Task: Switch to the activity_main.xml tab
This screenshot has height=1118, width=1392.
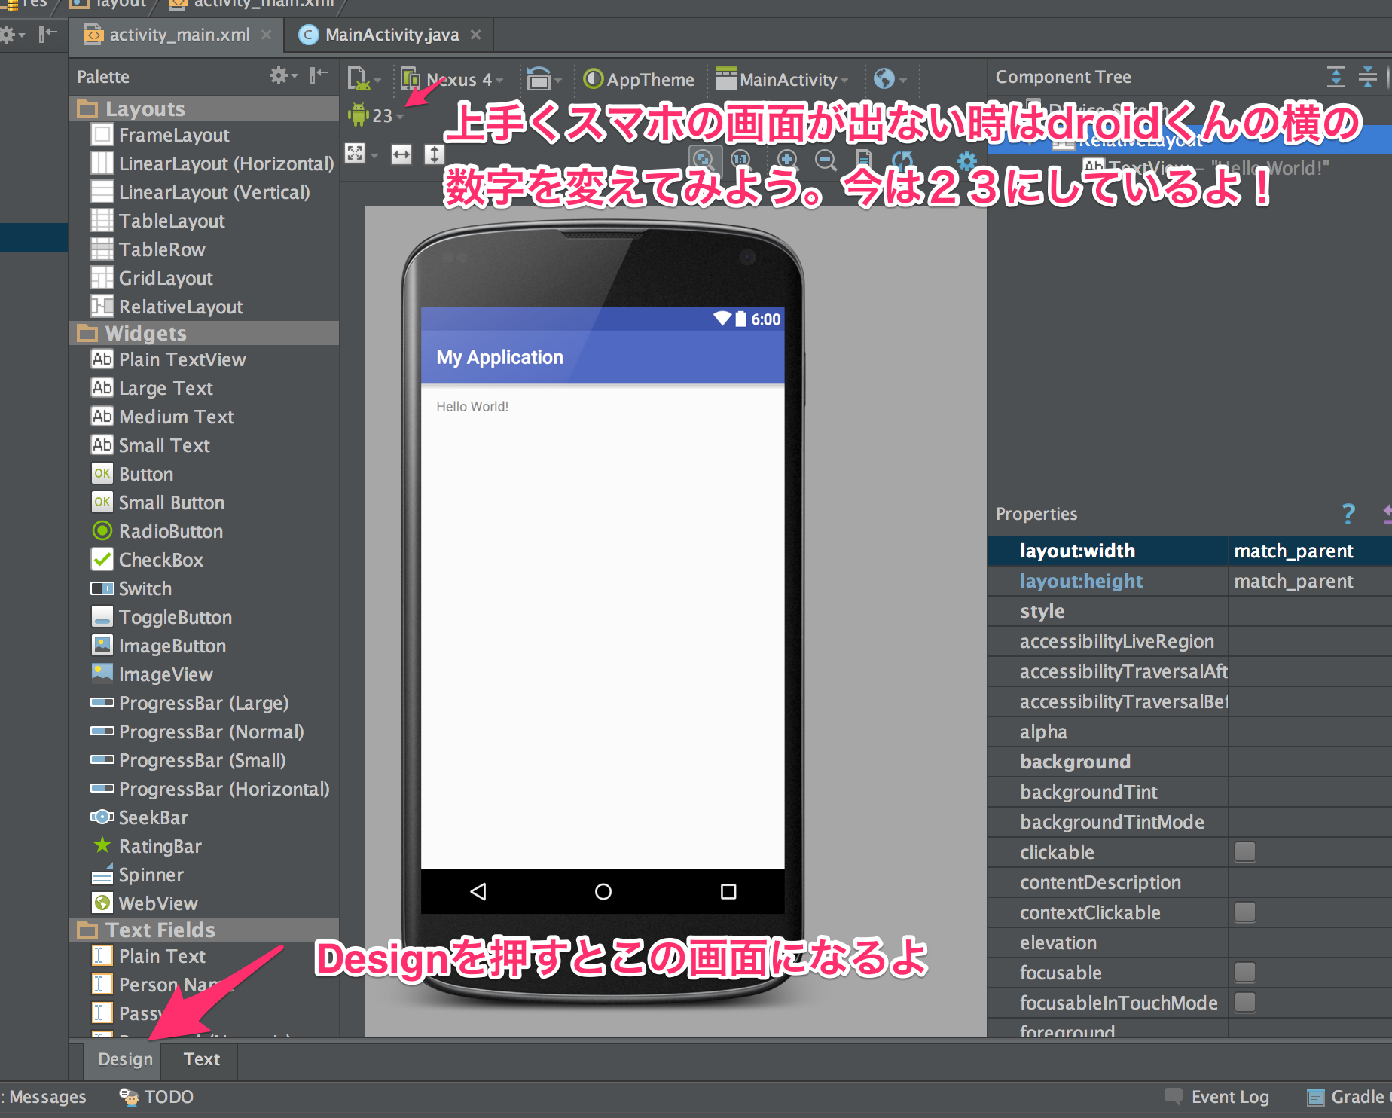Action: 179,35
